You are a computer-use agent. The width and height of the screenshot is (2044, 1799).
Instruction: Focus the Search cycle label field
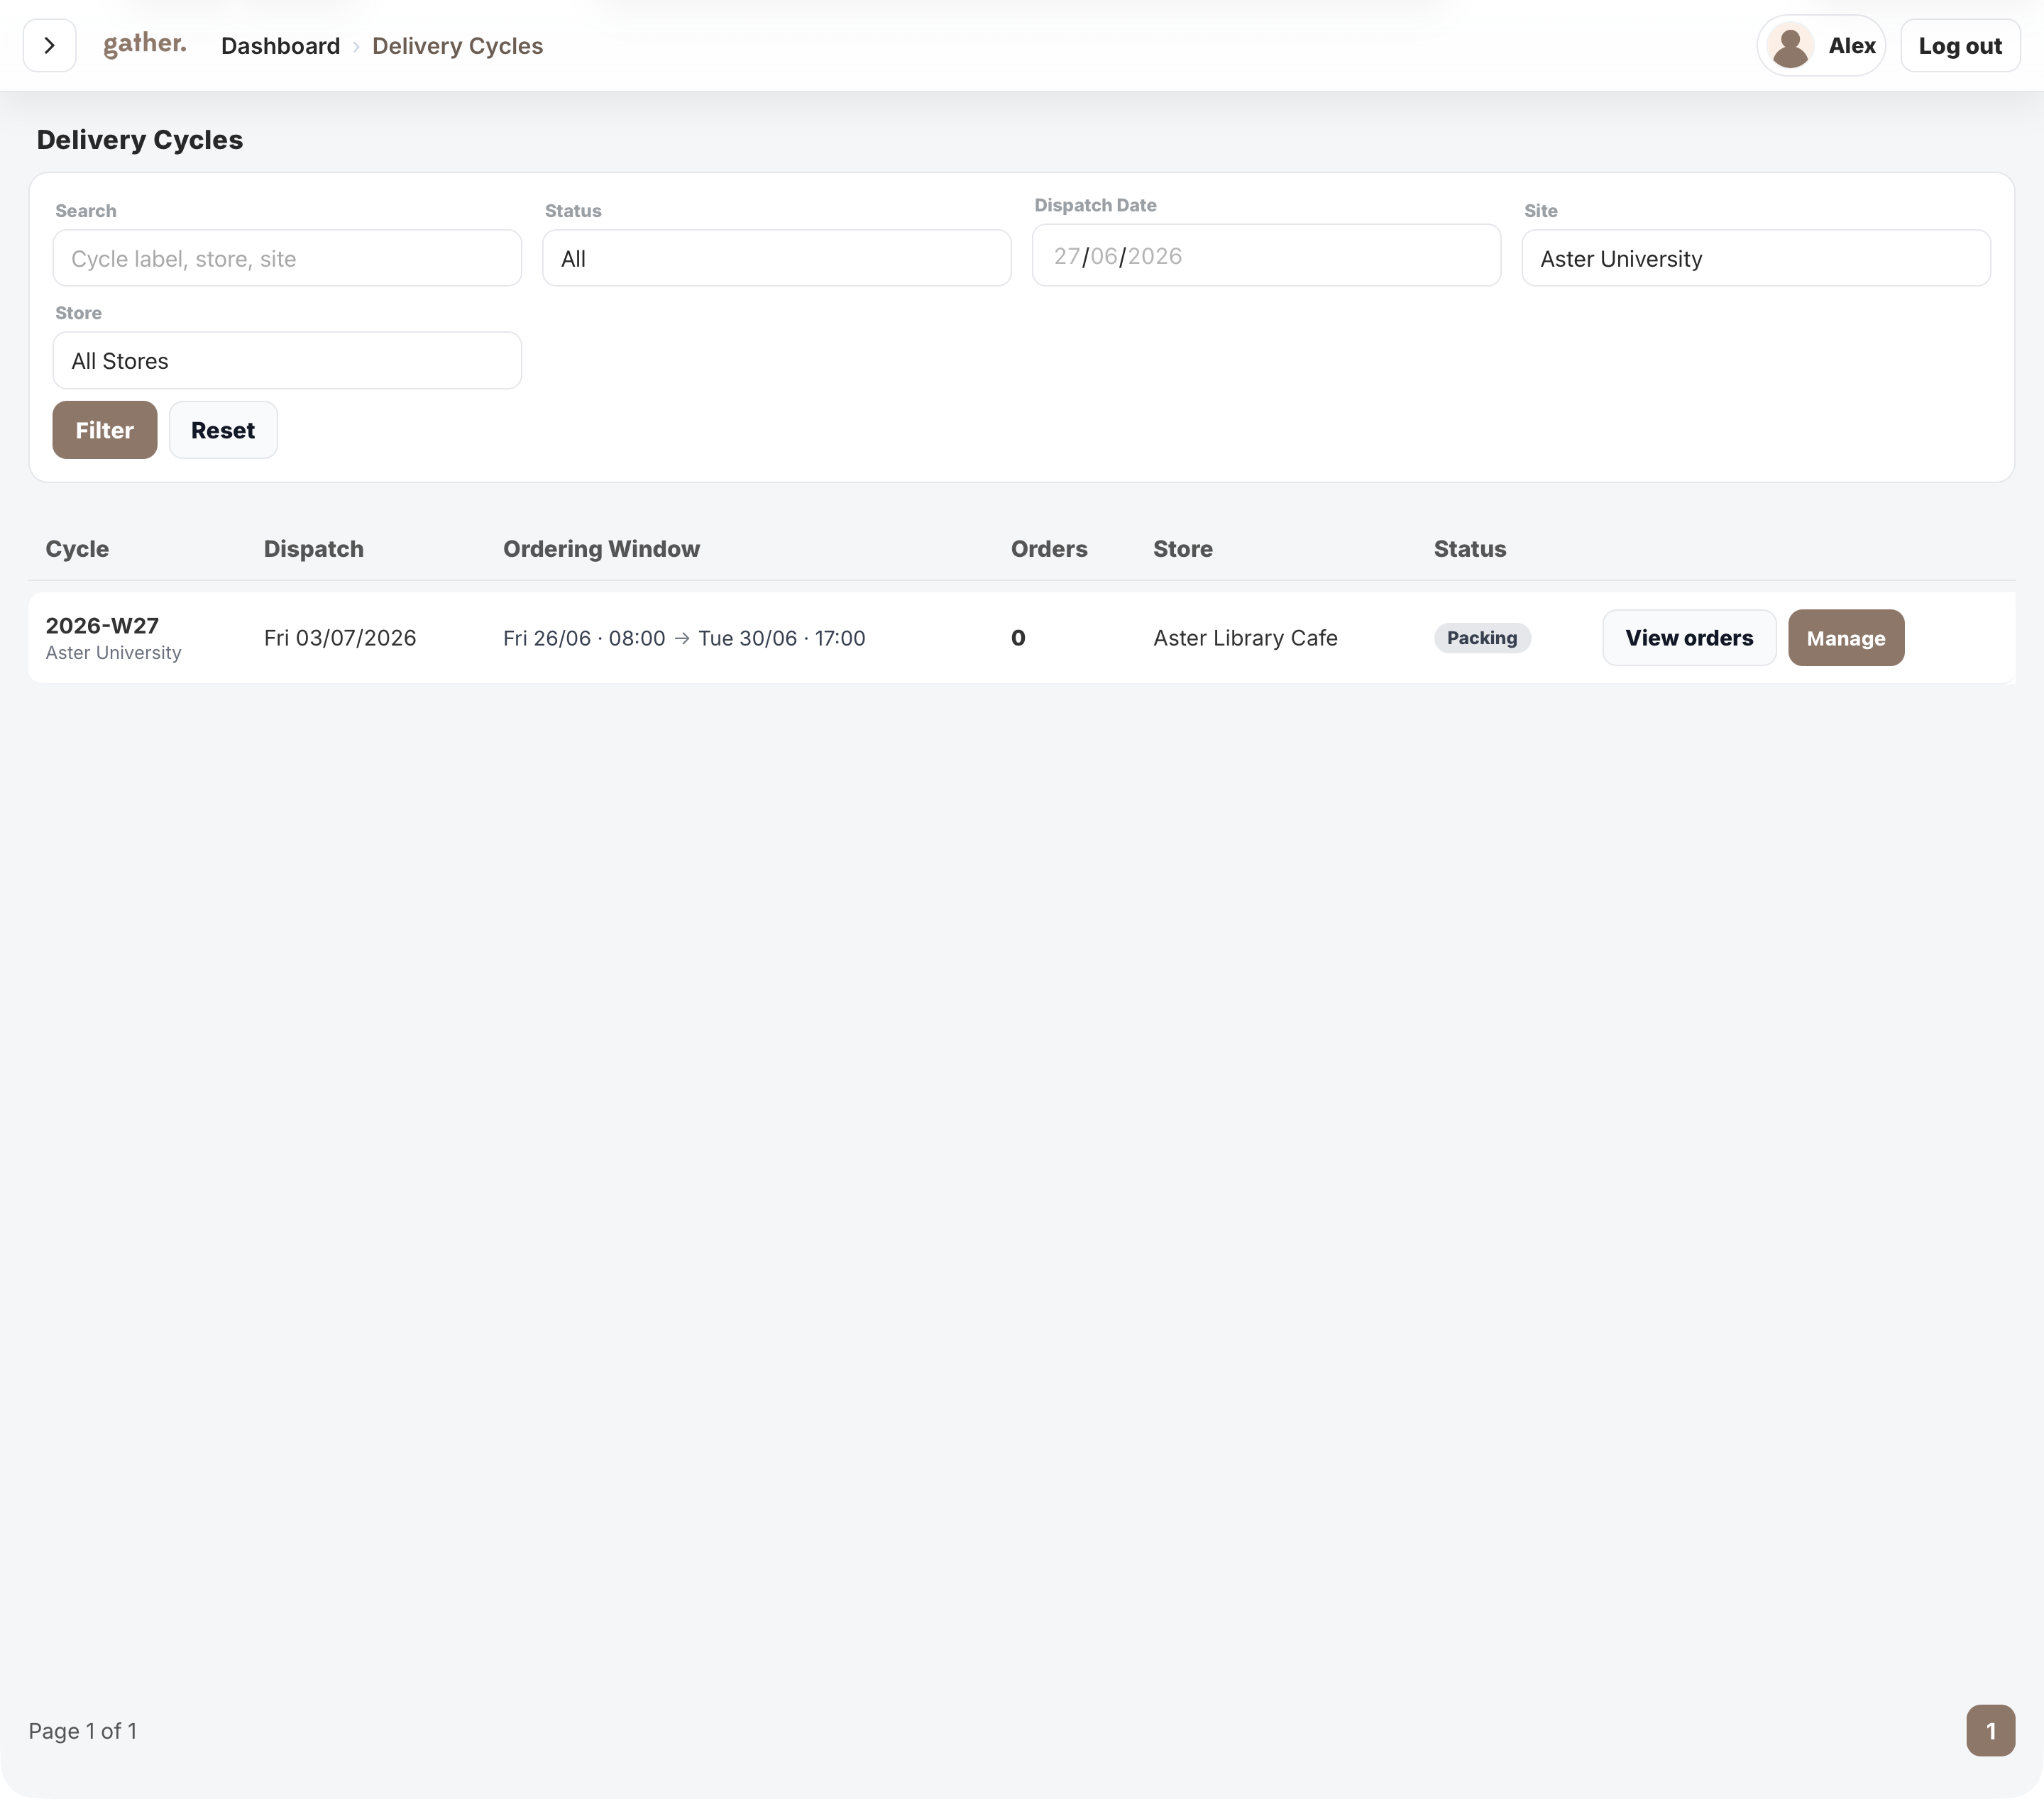287,259
